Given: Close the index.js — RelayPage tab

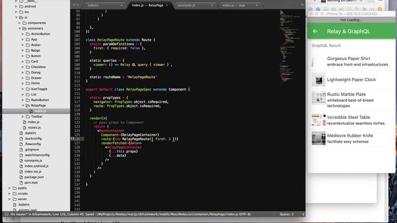Looking at the screenshot, I should click(x=167, y=6).
